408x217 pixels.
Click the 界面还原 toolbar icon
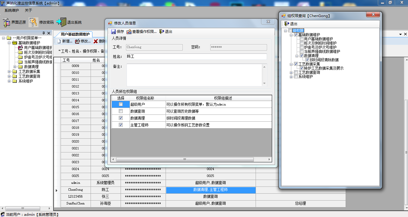coord(6,22)
